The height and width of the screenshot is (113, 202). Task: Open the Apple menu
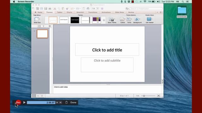[14, 2]
